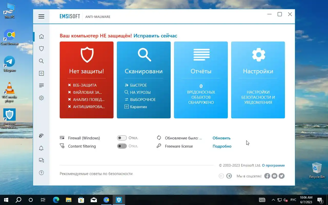The height and width of the screenshot is (205, 328).
Task: Start ВЫБОРОЧНОЕ custom scan
Action: pos(140,99)
